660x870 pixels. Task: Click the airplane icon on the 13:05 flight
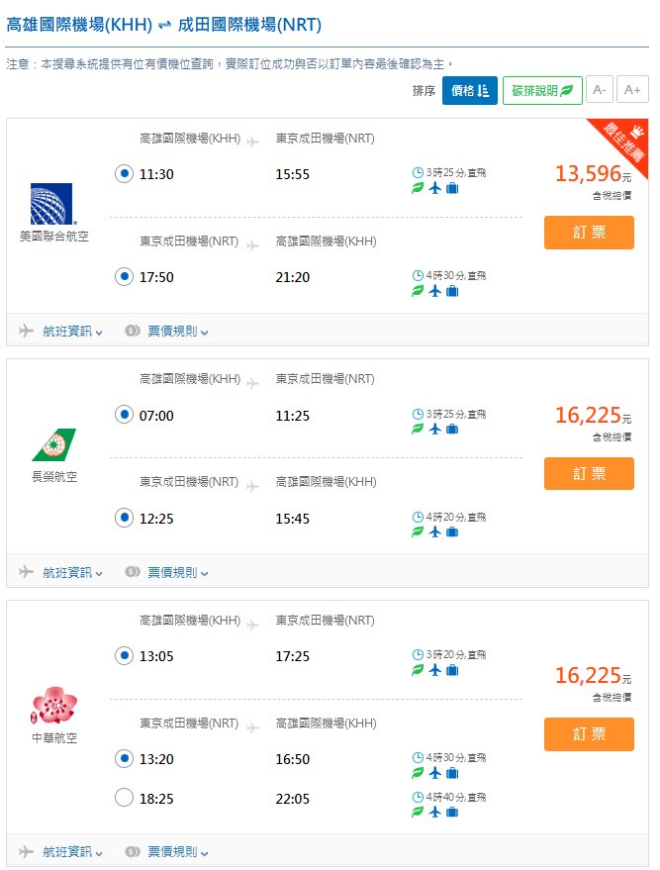(x=434, y=670)
